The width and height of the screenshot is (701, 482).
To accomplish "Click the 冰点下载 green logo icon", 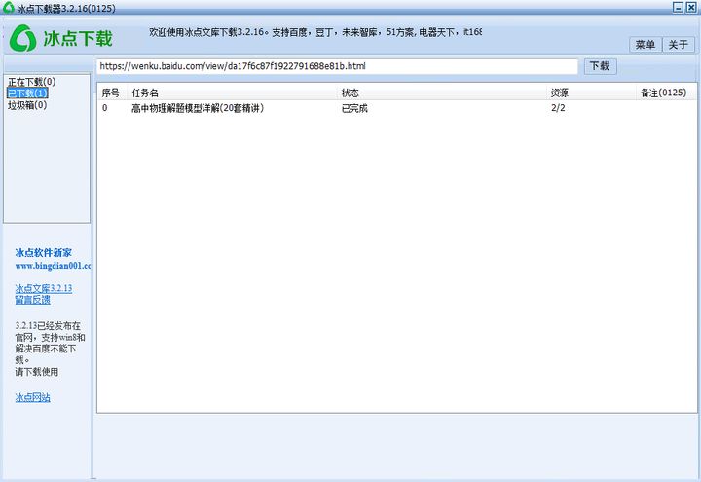I will 23,40.
